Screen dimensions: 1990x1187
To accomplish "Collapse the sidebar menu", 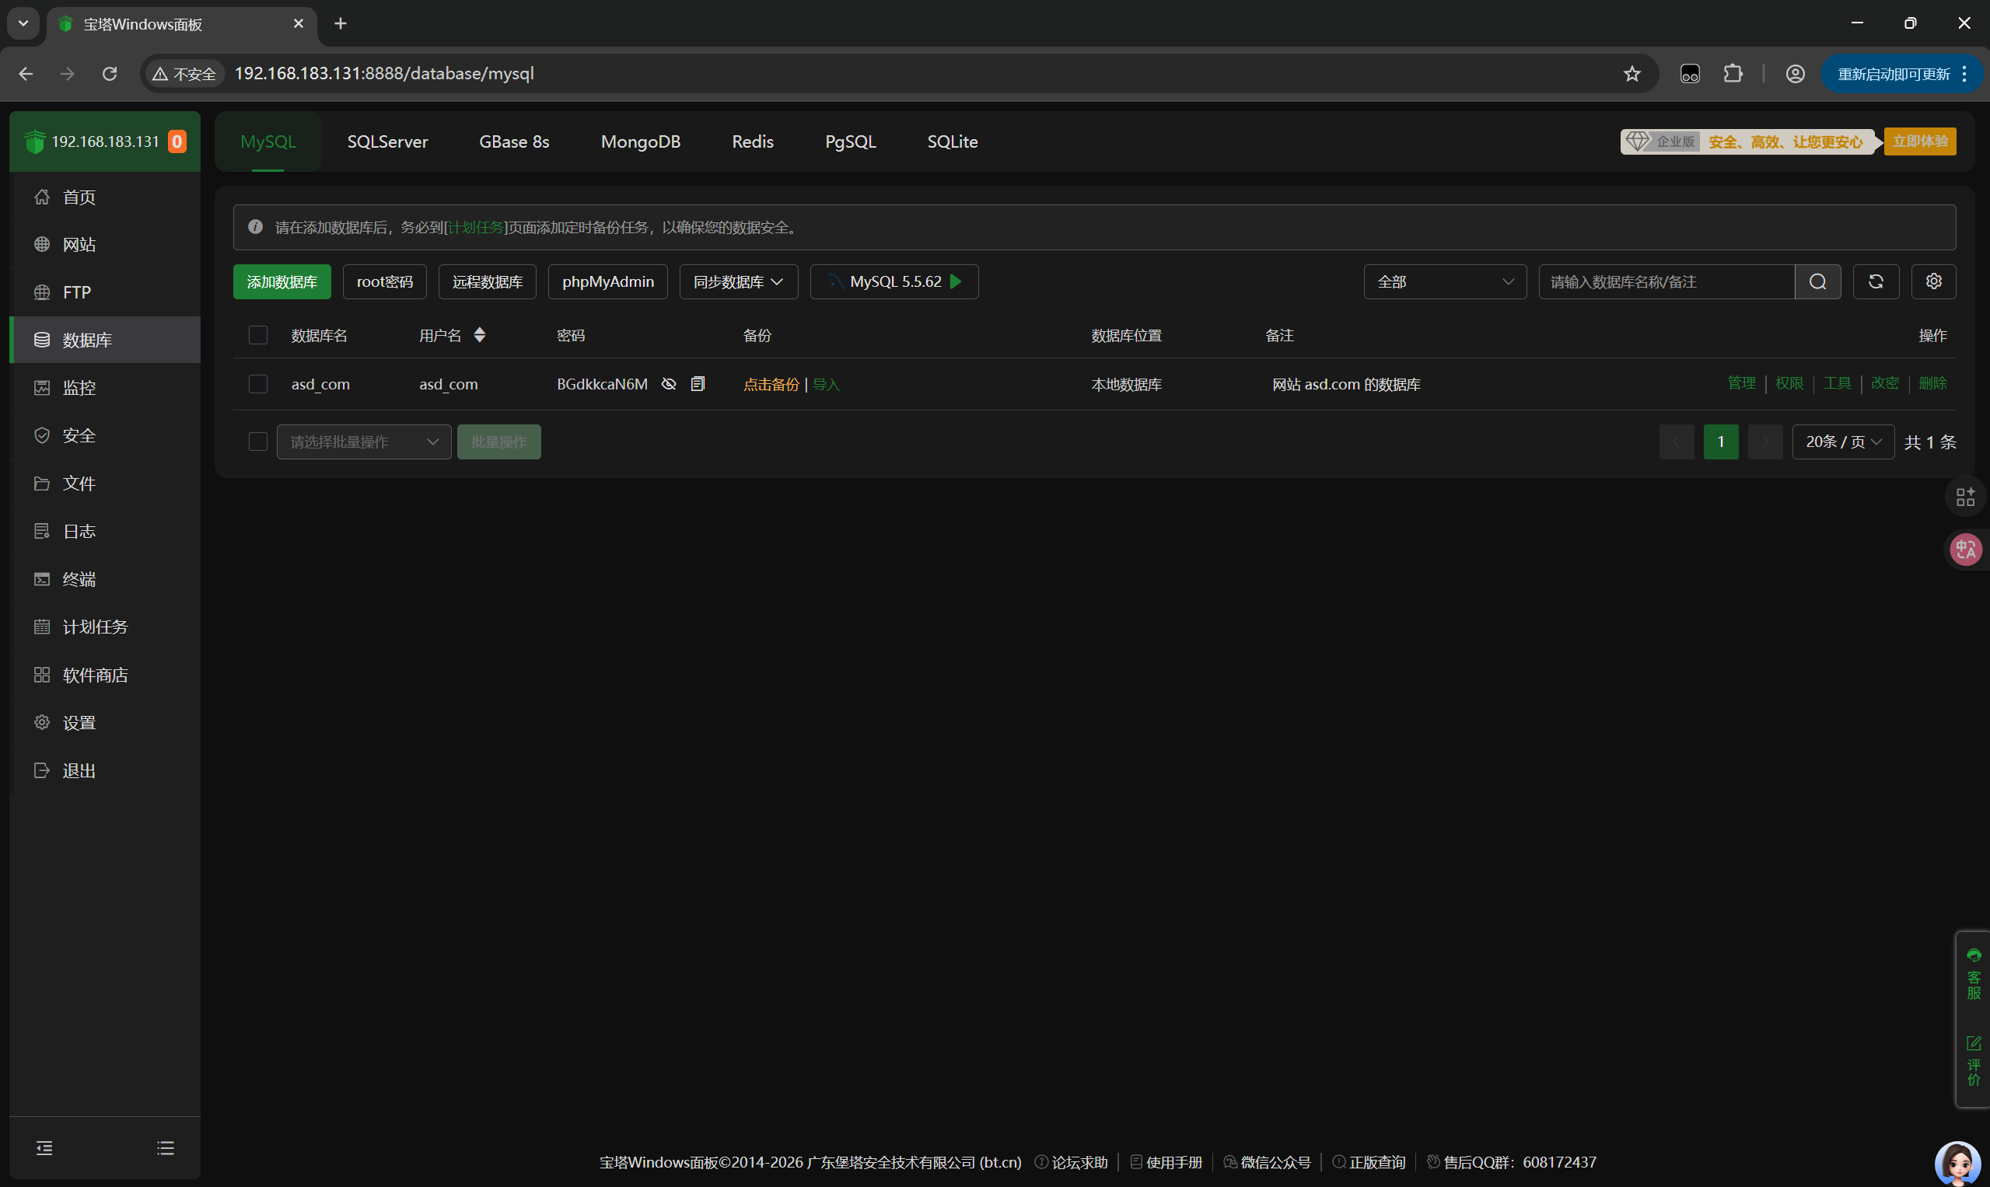I will (x=45, y=1148).
